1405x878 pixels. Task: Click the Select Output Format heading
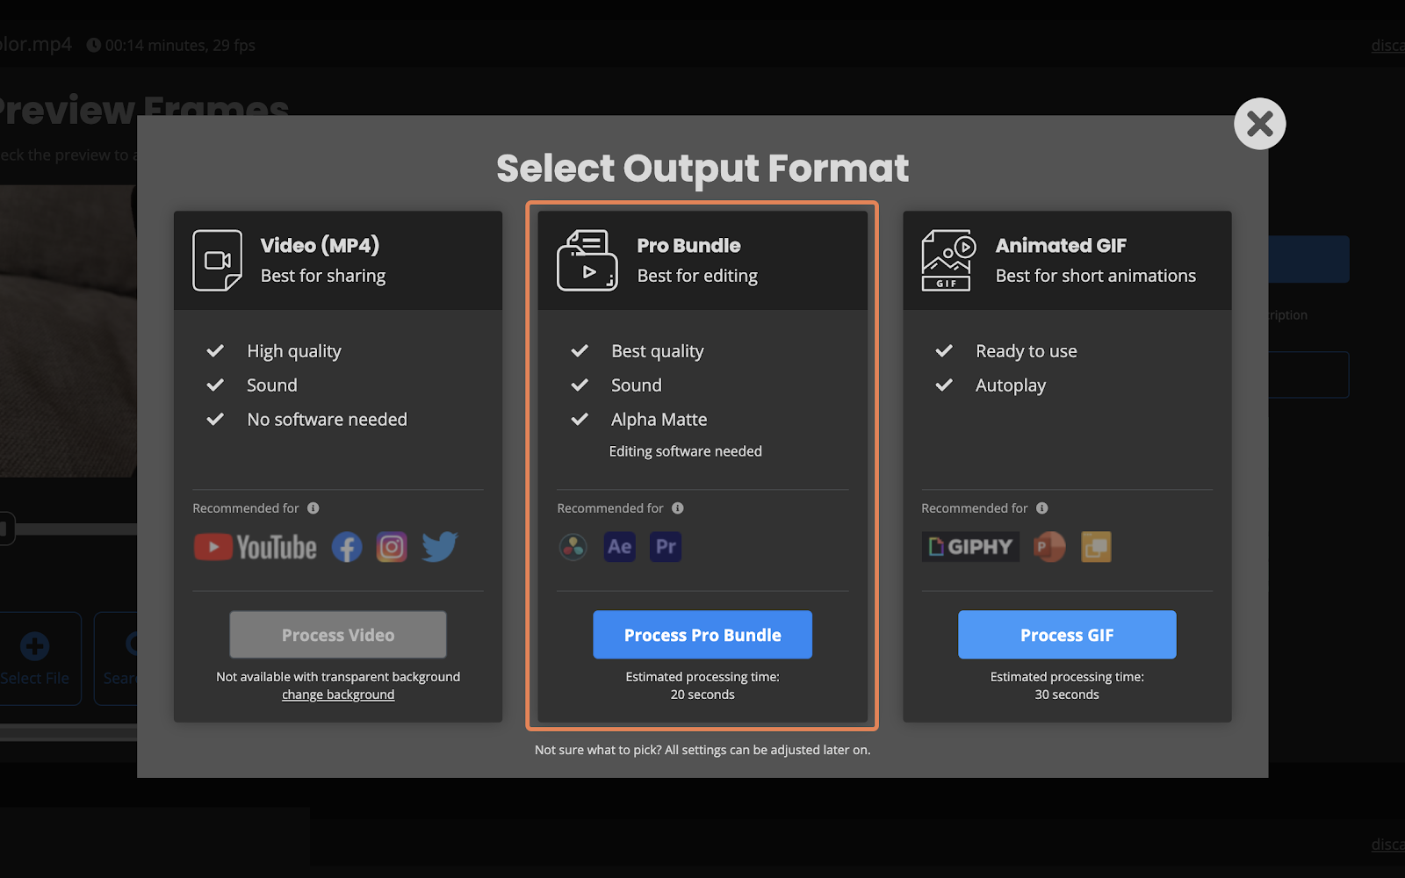click(702, 169)
